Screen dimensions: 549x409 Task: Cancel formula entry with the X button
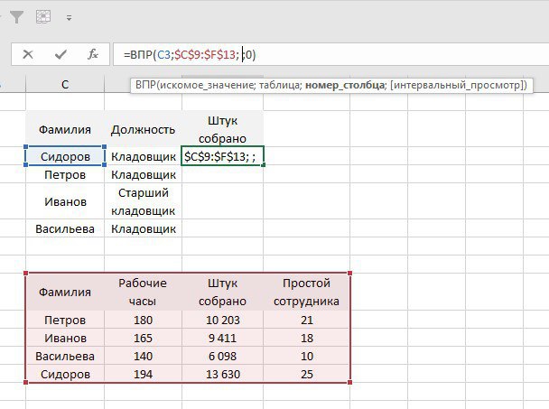(28, 54)
